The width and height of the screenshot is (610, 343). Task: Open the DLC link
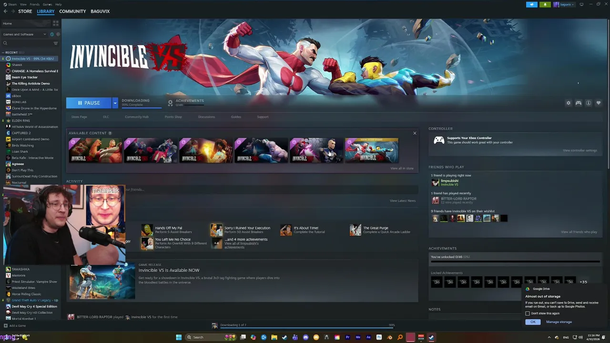point(106,117)
